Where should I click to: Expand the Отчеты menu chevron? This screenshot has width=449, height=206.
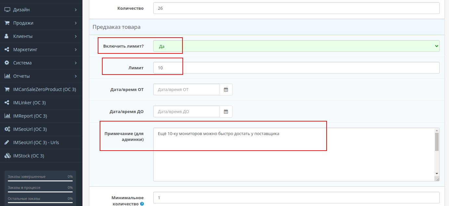pyautogui.click(x=76, y=76)
